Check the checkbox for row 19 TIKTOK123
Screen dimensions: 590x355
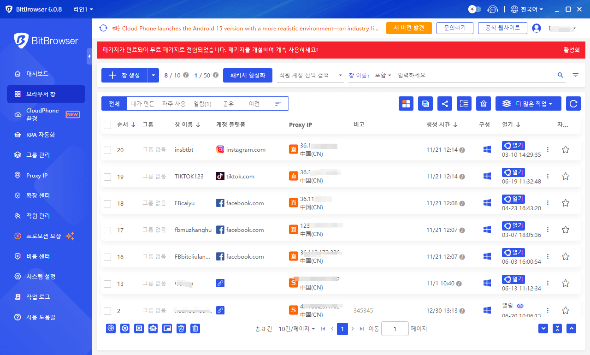107,177
